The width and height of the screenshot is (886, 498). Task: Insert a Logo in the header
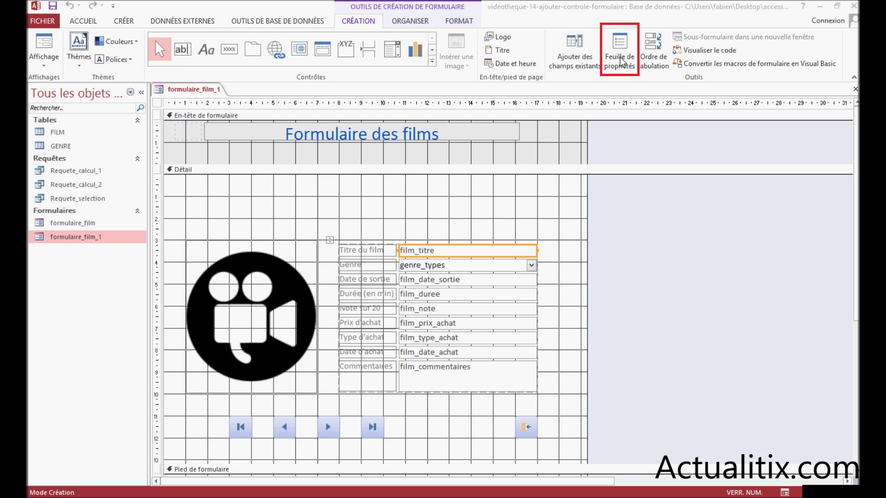[x=497, y=37]
